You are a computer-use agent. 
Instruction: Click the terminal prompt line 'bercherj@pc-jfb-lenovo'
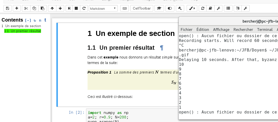pos(228,50)
